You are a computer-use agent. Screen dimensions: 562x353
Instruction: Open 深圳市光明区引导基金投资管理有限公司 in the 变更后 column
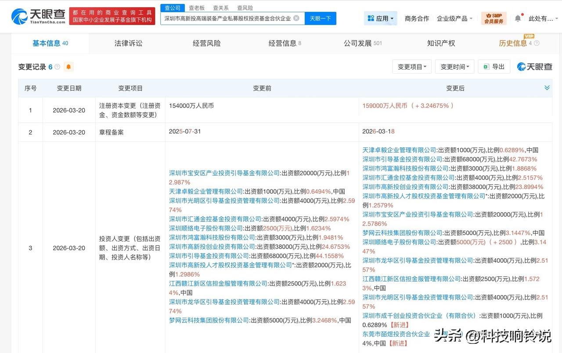[x=418, y=297]
